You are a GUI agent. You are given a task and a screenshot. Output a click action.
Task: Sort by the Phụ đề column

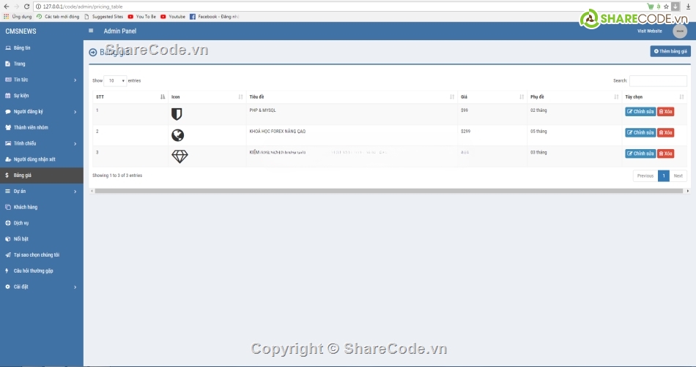[x=574, y=97]
